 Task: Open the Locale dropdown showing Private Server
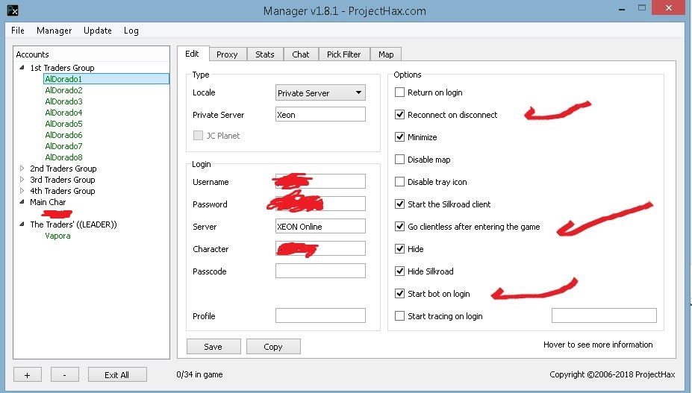pyautogui.click(x=320, y=93)
